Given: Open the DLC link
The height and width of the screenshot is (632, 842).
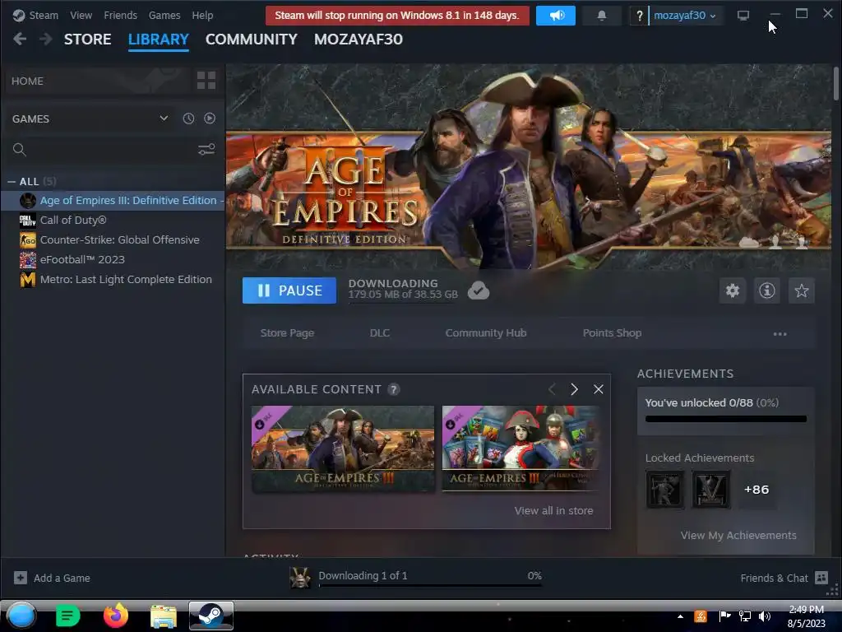Looking at the screenshot, I should point(380,333).
